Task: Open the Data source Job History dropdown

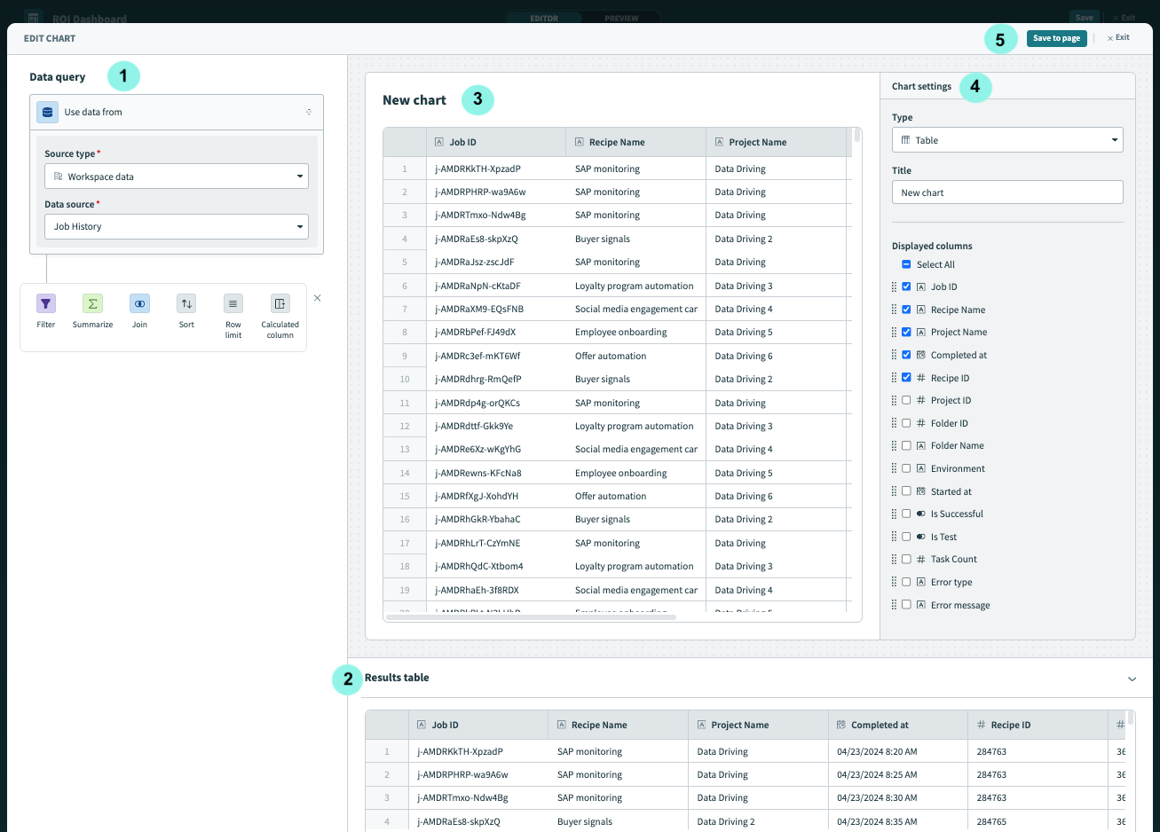Action: [x=176, y=227]
